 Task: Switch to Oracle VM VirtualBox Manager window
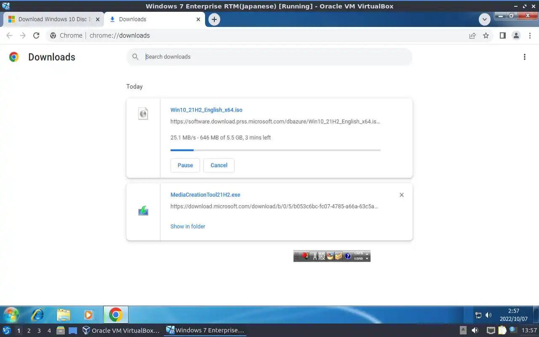121,331
